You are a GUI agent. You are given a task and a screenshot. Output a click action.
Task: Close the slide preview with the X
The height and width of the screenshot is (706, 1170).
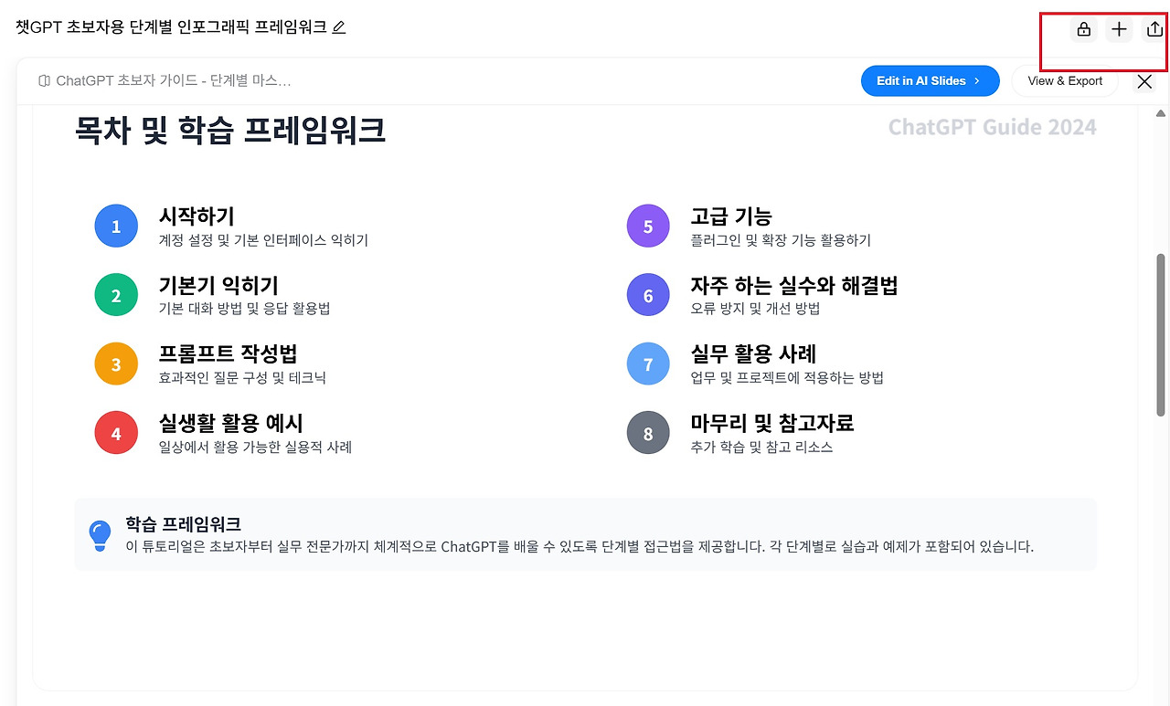(x=1144, y=81)
